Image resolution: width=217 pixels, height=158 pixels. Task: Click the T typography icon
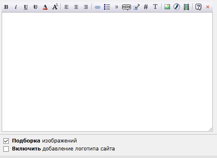point(155,7)
